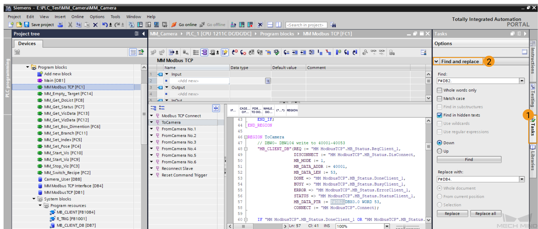
Task: Click the Copy icon in main toolbar
Action: pyautogui.click(x=79, y=25)
